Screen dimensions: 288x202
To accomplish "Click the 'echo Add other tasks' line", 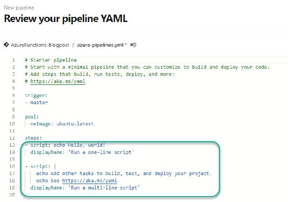I will point(124,173).
